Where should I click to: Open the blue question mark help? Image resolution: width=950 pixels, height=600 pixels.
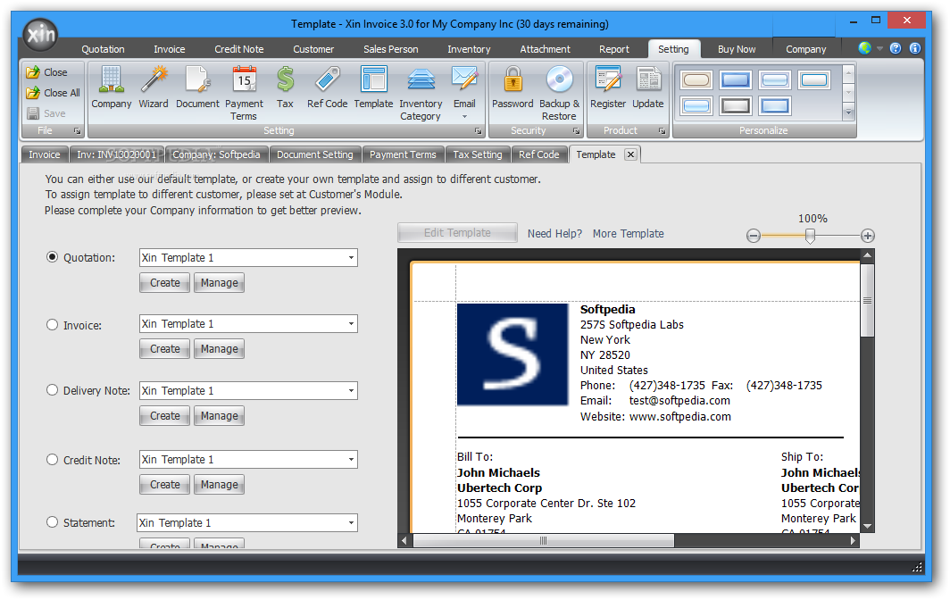point(896,48)
